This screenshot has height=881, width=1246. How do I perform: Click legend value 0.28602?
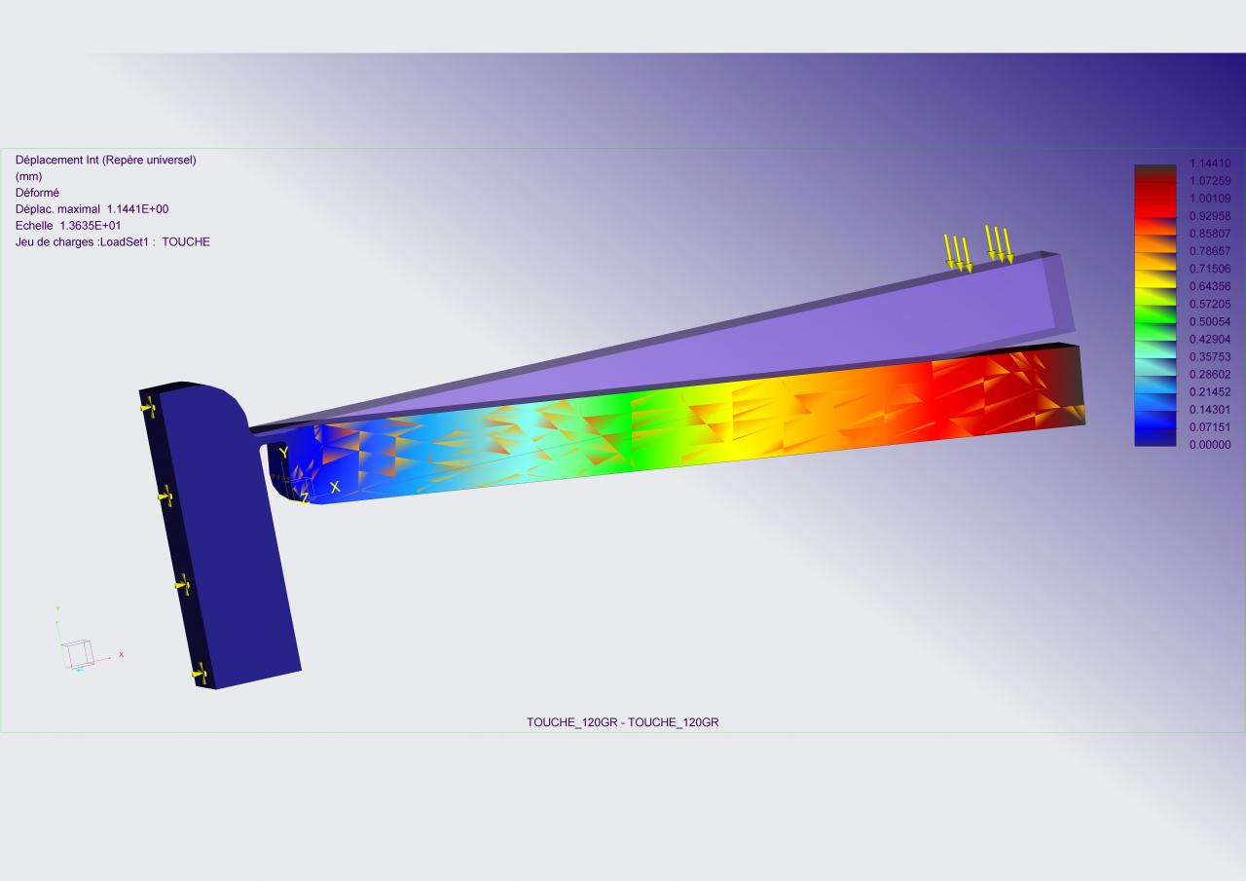click(1210, 374)
